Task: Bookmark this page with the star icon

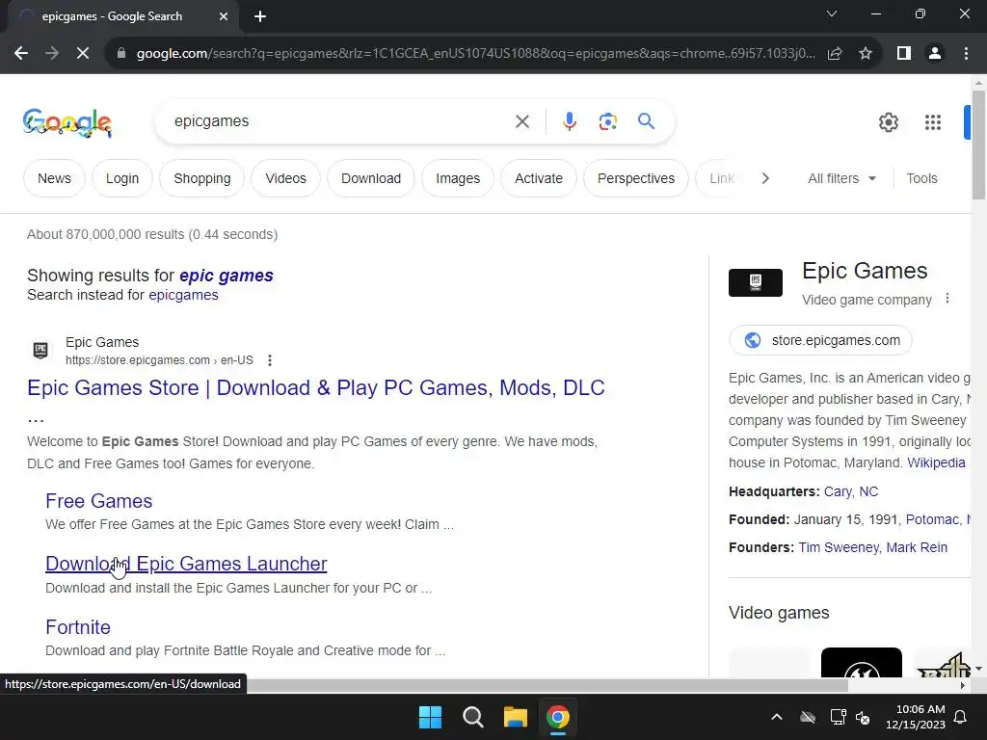Action: coord(866,54)
